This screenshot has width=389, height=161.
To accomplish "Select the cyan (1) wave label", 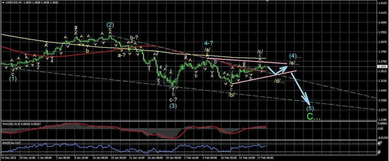I will (13, 79).
